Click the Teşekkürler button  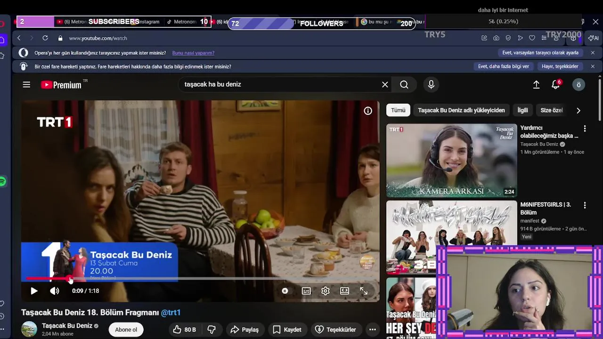click(x=335, y=330)
